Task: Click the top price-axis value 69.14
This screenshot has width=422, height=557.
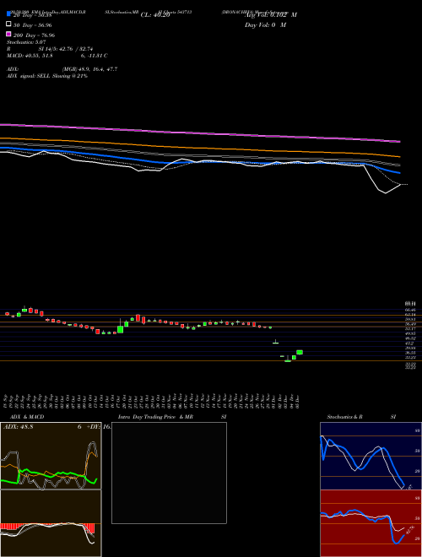Action: 411,304
